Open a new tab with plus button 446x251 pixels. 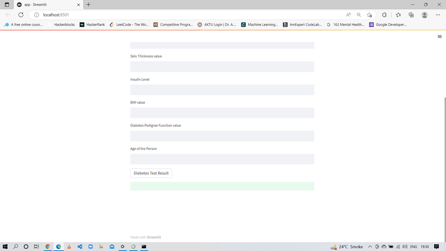pyautogui.click(x=89, y=5)
